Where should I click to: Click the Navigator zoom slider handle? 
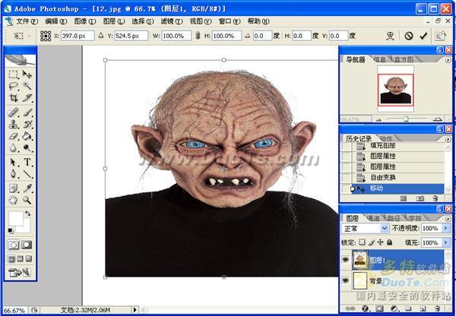[406, 118]
